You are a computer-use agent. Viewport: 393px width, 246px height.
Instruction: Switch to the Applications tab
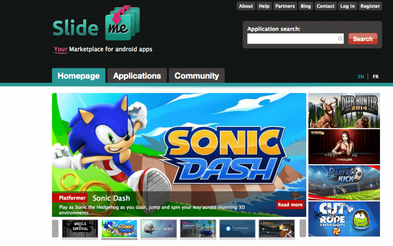(137, 76)
